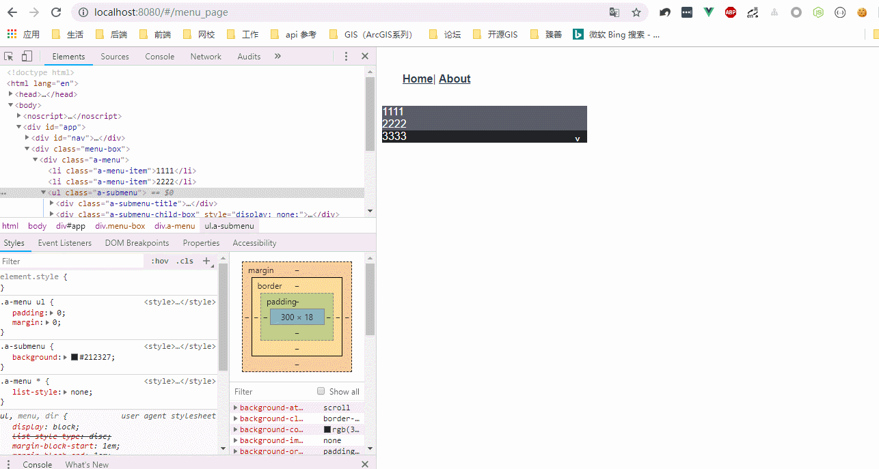879x469 pixels.
Task: Expand the div id="nav" node
Action: pyautogui.click(x=27, y=138)
